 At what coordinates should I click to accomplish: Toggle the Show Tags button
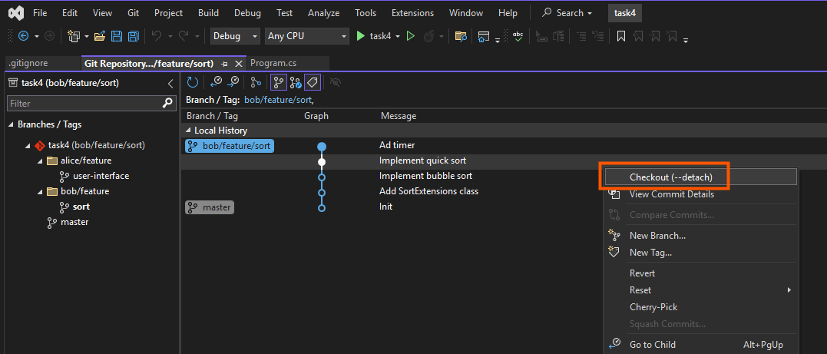[x=313, y=82]
